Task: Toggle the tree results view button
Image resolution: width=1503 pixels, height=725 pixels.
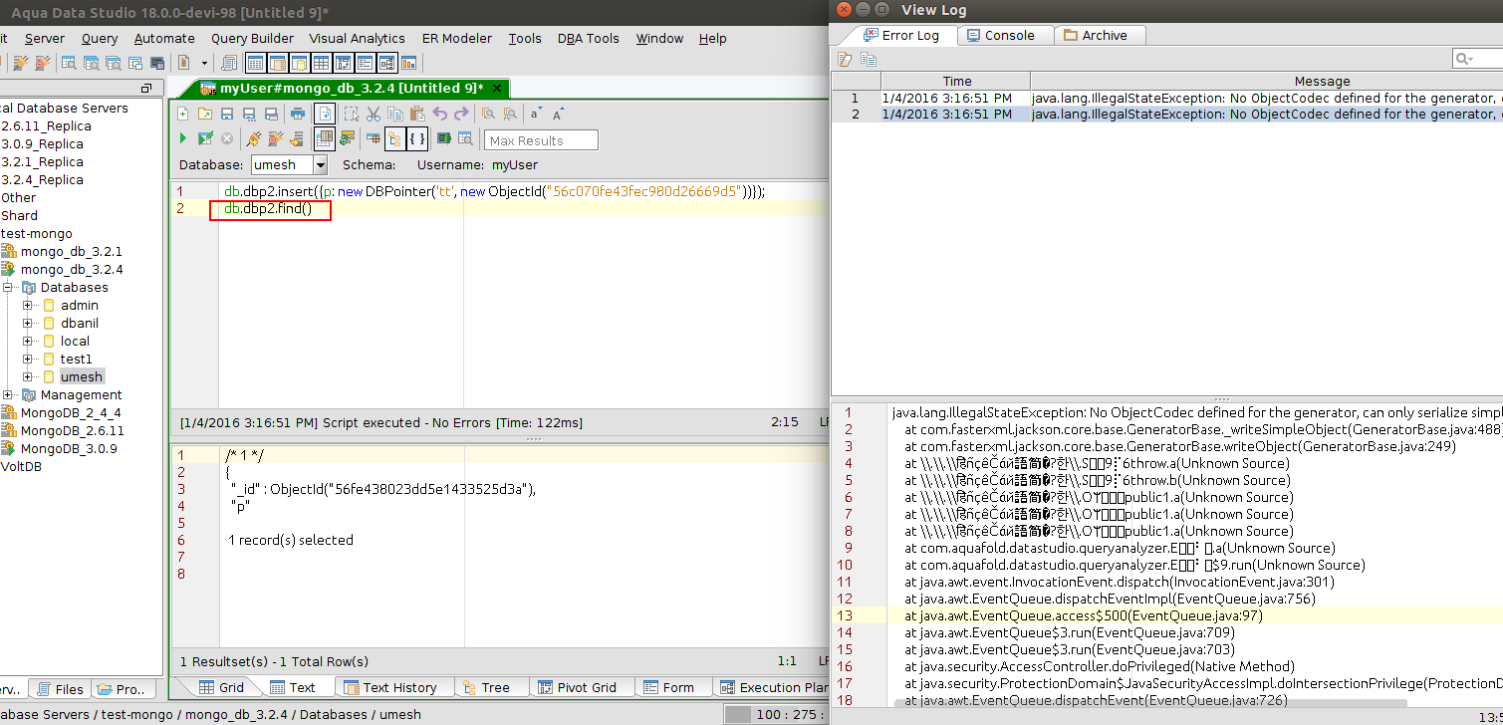Action: point(394,139)
